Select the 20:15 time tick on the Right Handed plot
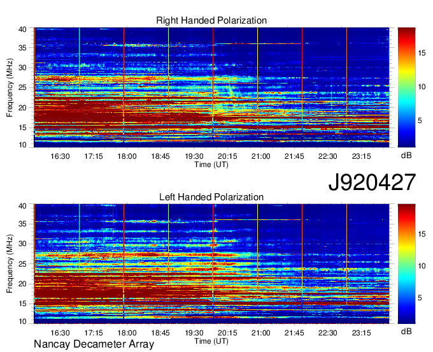The width and height of the screenshot is (433, 352). click(x=227, y=156)
